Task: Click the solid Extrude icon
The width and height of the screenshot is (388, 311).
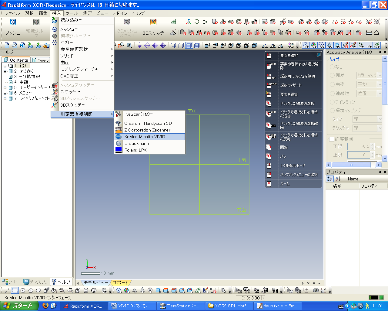Action: pos(215,22)
